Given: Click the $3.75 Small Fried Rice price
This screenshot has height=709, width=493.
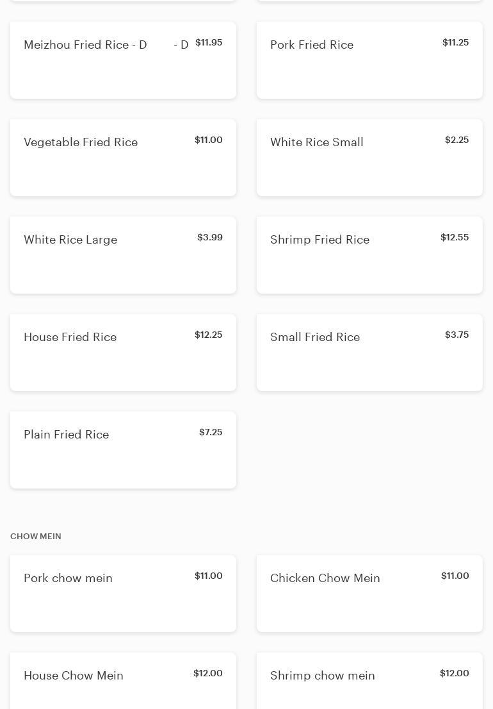Looking at the screenshot, I should (x=457, y=335).
